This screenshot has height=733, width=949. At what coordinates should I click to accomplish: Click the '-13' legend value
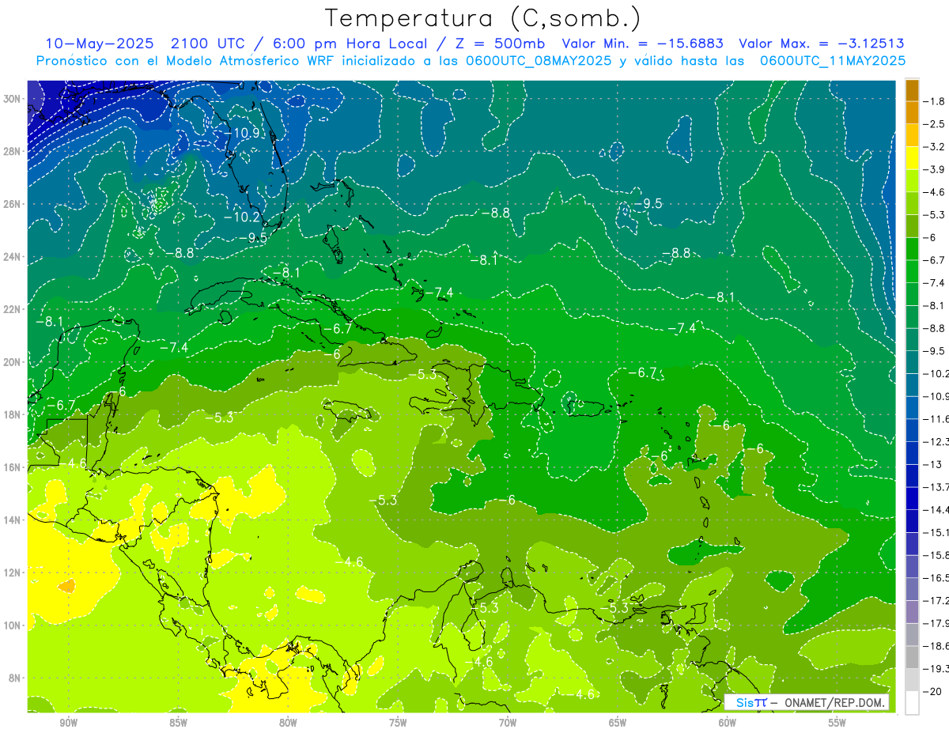point(932,464)
